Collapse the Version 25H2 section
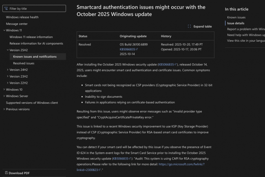 click(8, 50)
